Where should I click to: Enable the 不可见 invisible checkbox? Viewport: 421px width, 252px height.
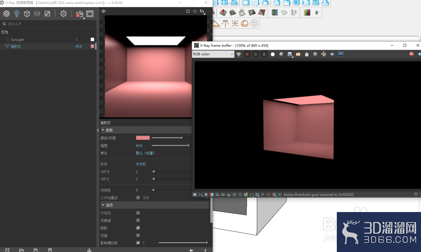tap(138, 213)
